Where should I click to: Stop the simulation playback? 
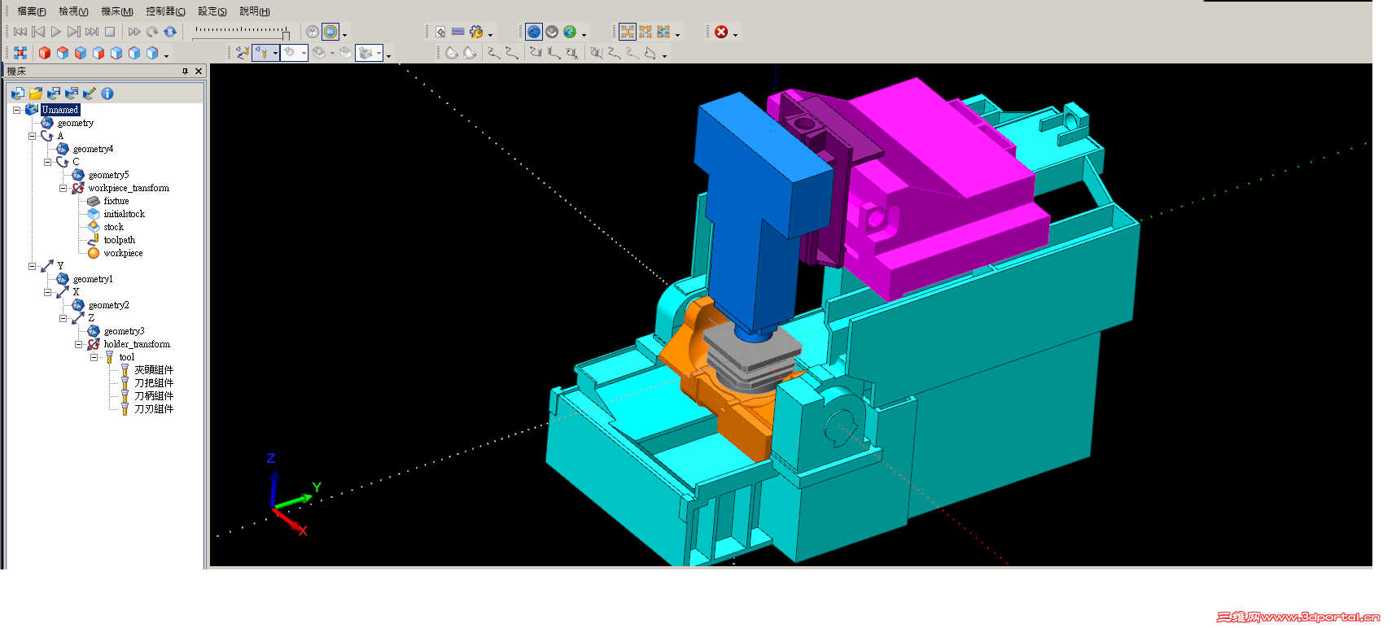click(110, 32)
